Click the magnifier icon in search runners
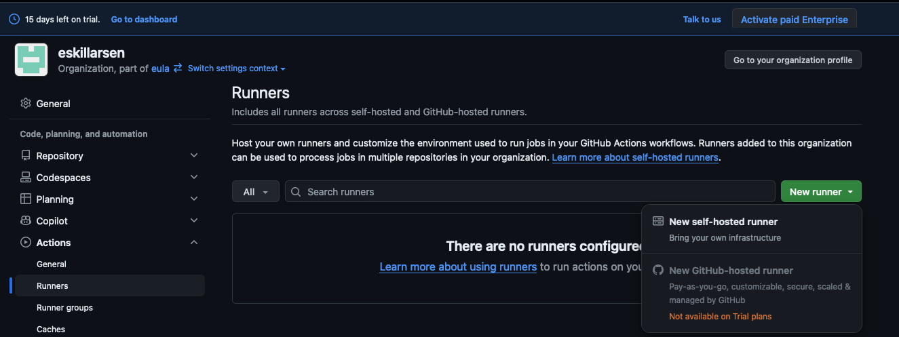Screen dimensions: 899x337 tap(296, 192)
